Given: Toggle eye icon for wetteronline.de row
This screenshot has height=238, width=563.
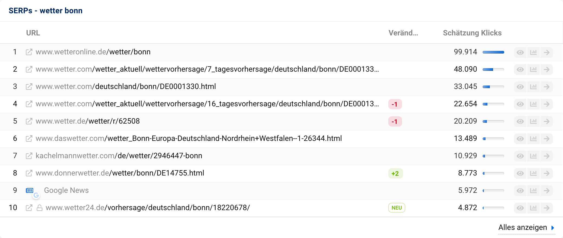Looking at the screenshot, I should (520, 52).
